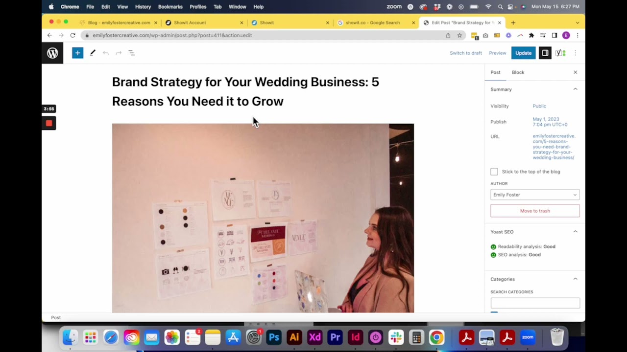Check Stick to the top of the blog
The width and height of the screenshot is (627, 352).
[x=494, y=172]
